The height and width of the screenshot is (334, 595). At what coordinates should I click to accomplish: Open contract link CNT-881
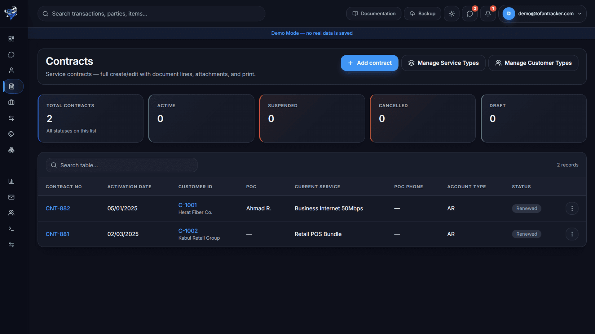click(x=57, y=234)
